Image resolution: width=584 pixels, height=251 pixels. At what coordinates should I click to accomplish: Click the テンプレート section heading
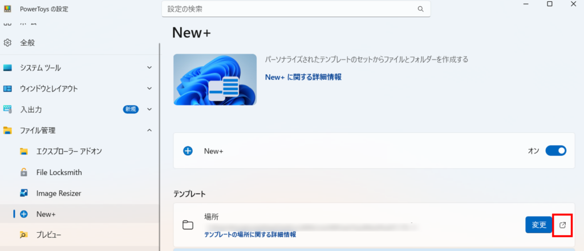pyautogui.click(x=189, y=193)
